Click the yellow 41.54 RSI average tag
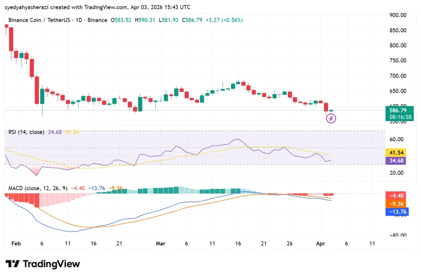This screenshot has height=278, width=421. [x=396, y=152]
